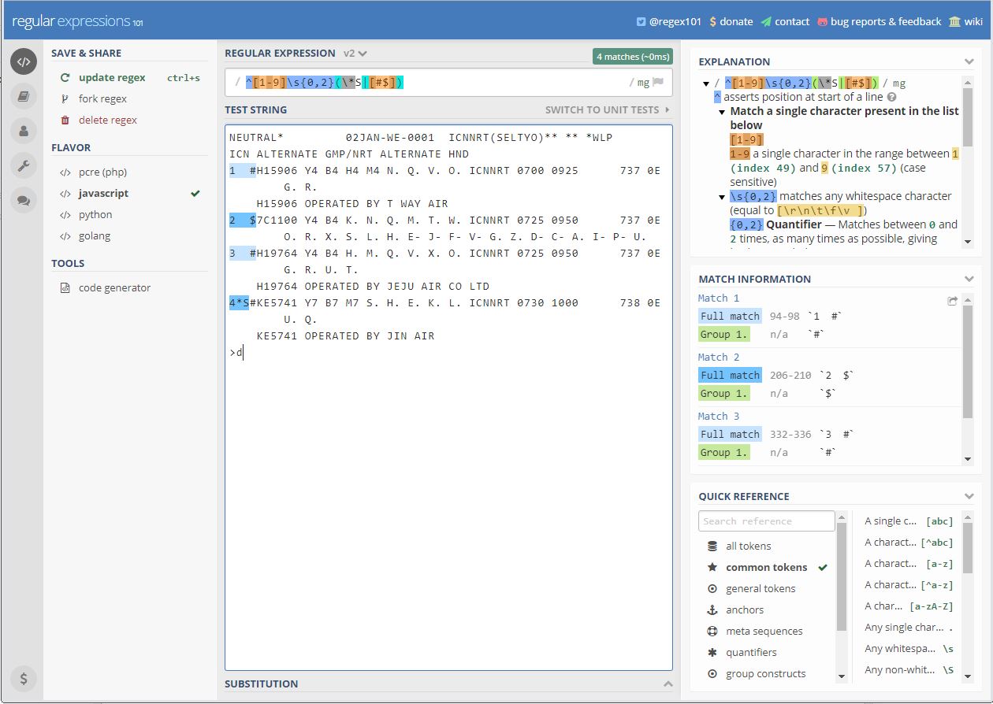
Task: Click 'update regex' to save
Action: pyautogui.click(x=112, y=78)
